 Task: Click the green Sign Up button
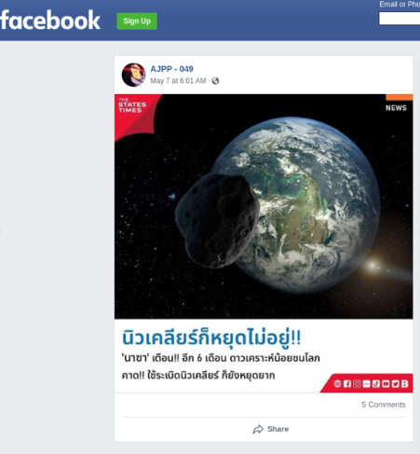(137, 21)
